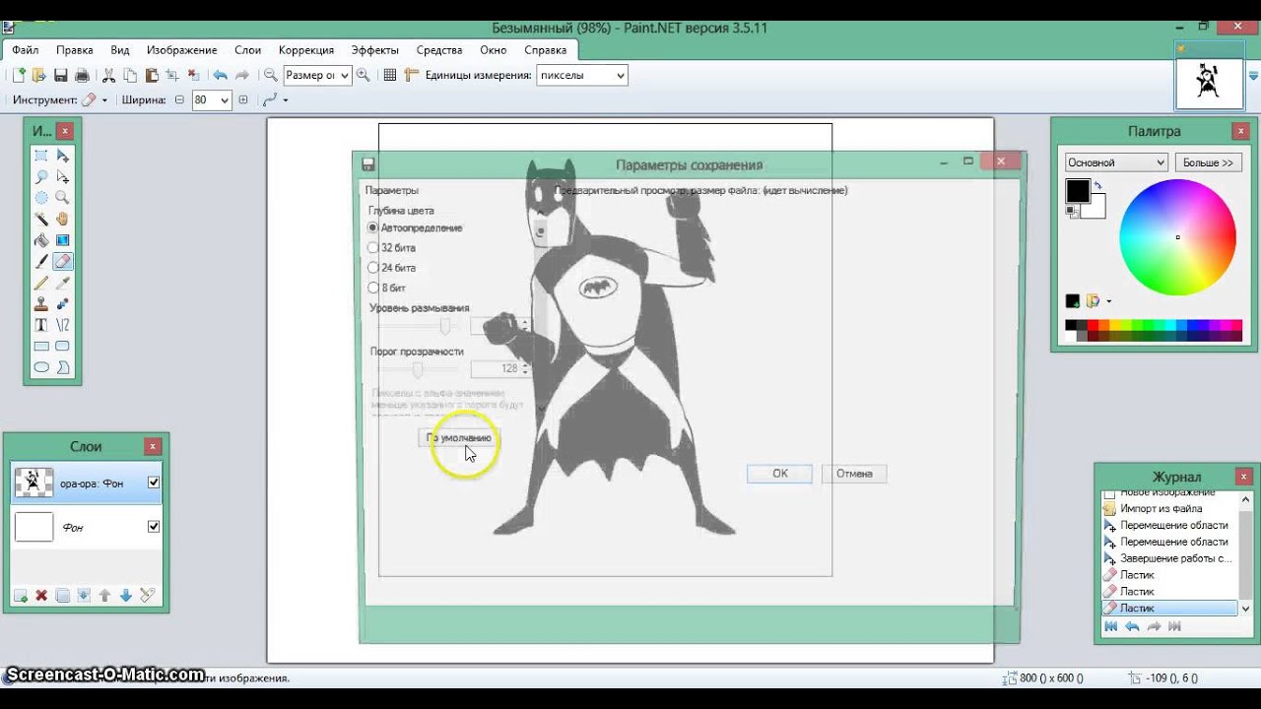Activate the Magic Wand tool

(41, 220)
